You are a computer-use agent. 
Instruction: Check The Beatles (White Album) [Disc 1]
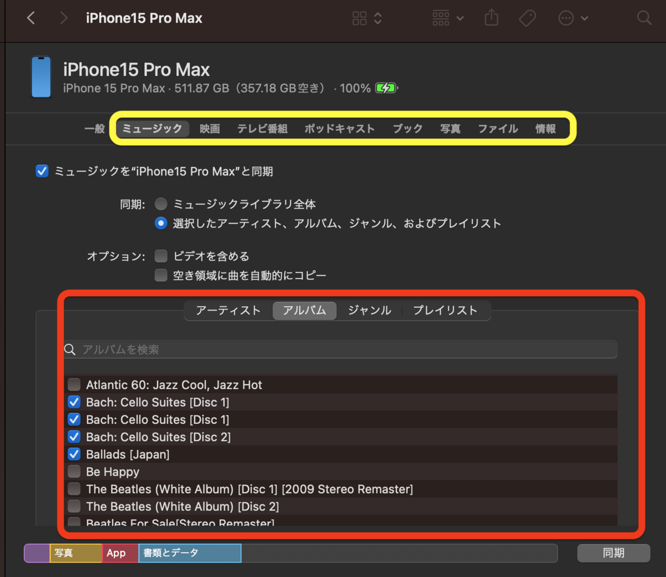pos(74,489)
